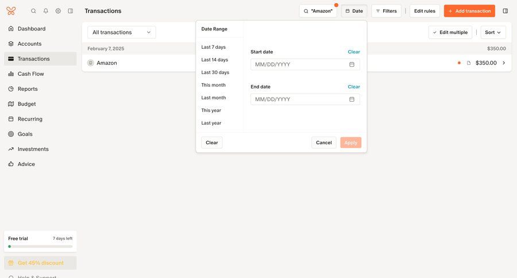The height and width of the screenshot is (278, 517).
Task: Collapse sidebar with panel icon near gear
Action: (x=71, y=11)
